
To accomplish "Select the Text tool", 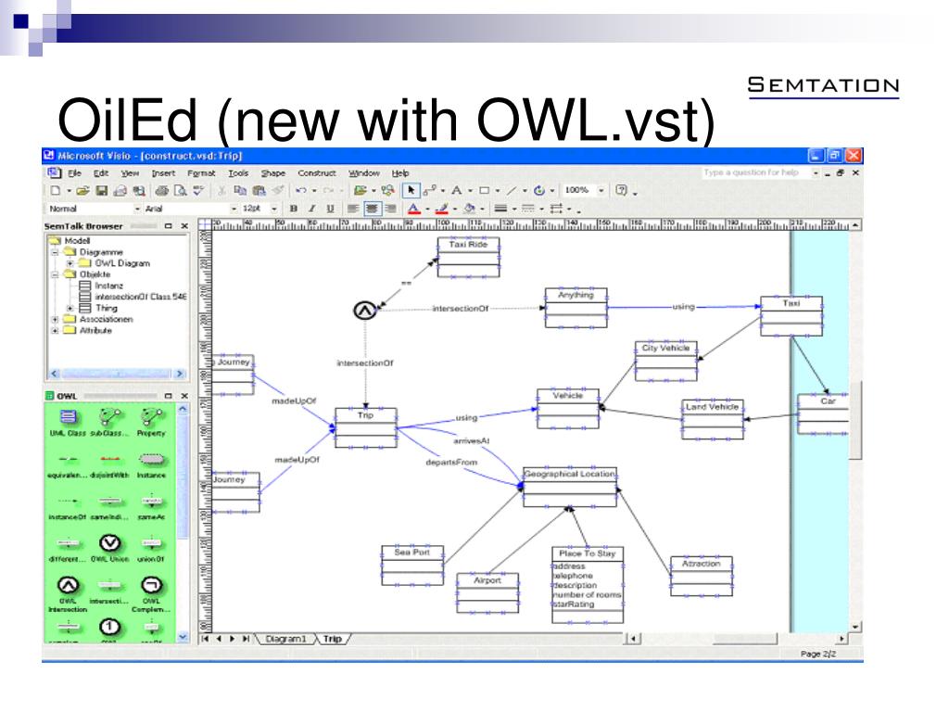I will tap(456, 191).
